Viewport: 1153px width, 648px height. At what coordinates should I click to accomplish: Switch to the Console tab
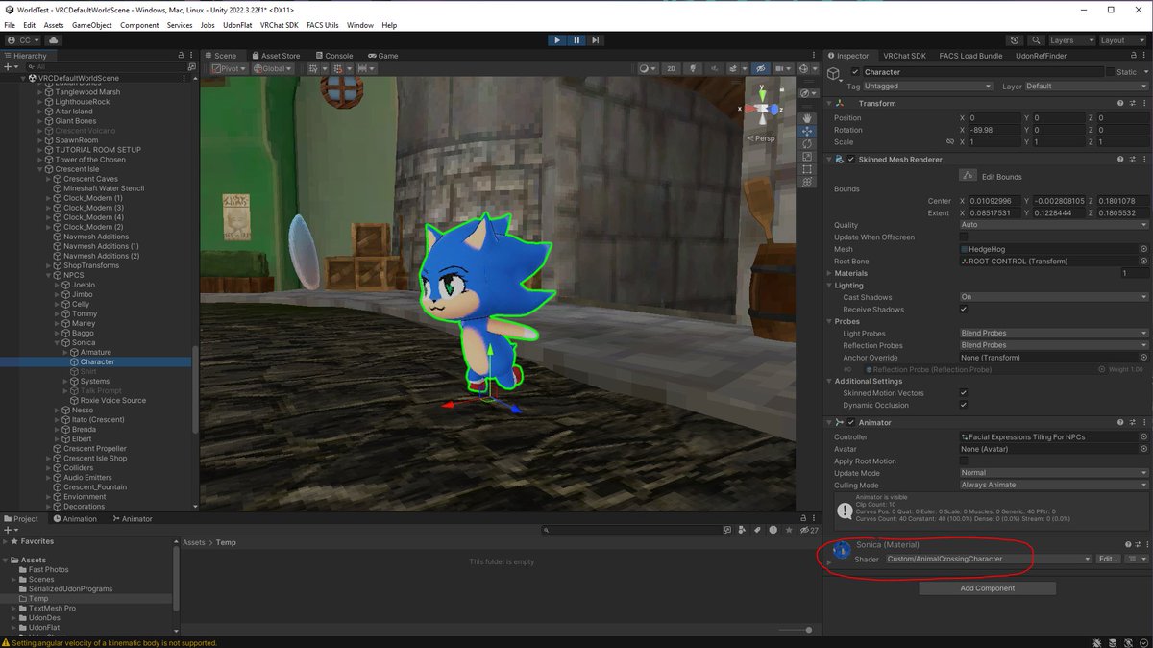pos(333,56)
